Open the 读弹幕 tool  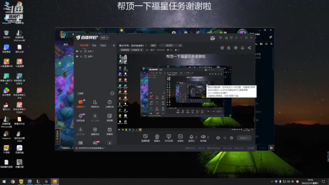tap(109, 118)
